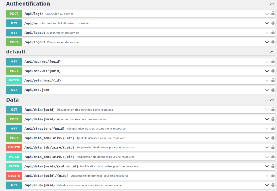
Task: Open the Data section heading
Action: (x=12, y=100)
